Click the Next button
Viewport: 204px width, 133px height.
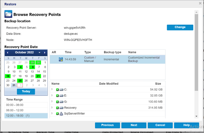[x=134, y=125]
